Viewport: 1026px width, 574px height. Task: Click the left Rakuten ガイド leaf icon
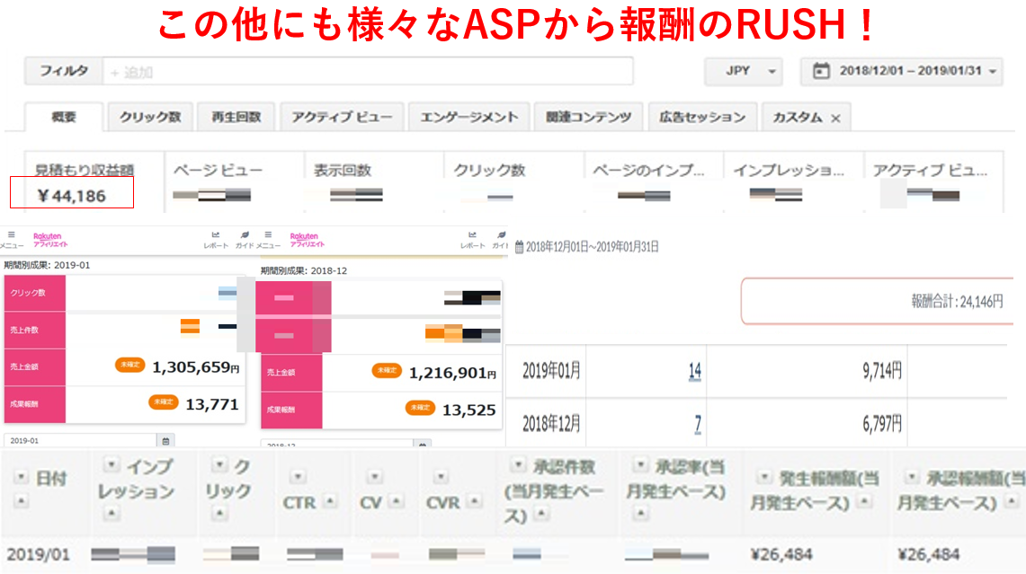pos(245,235)
